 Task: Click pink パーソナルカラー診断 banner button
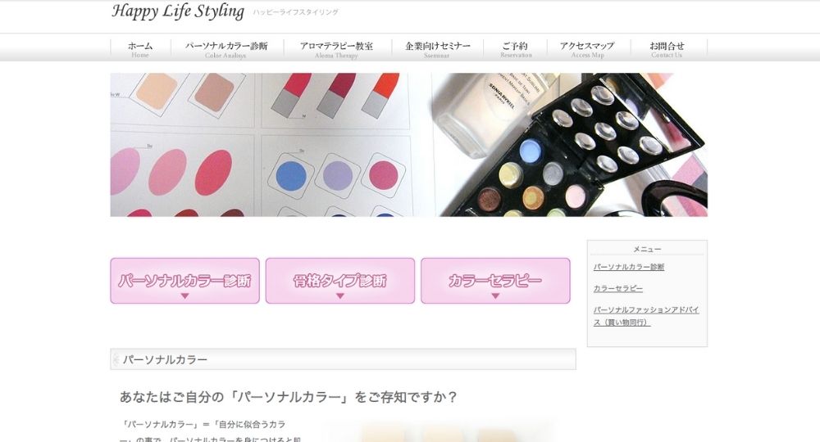184,281
